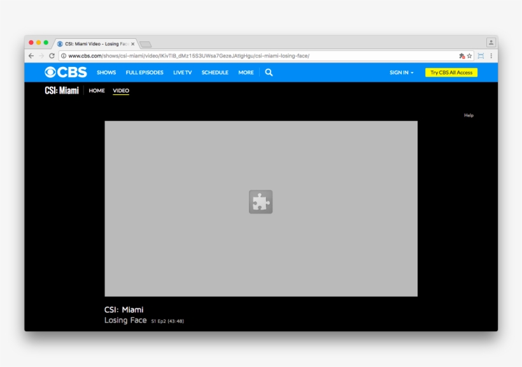Click the Losing Face episode title
Screen dimensions: 522x367
(125, 320)
